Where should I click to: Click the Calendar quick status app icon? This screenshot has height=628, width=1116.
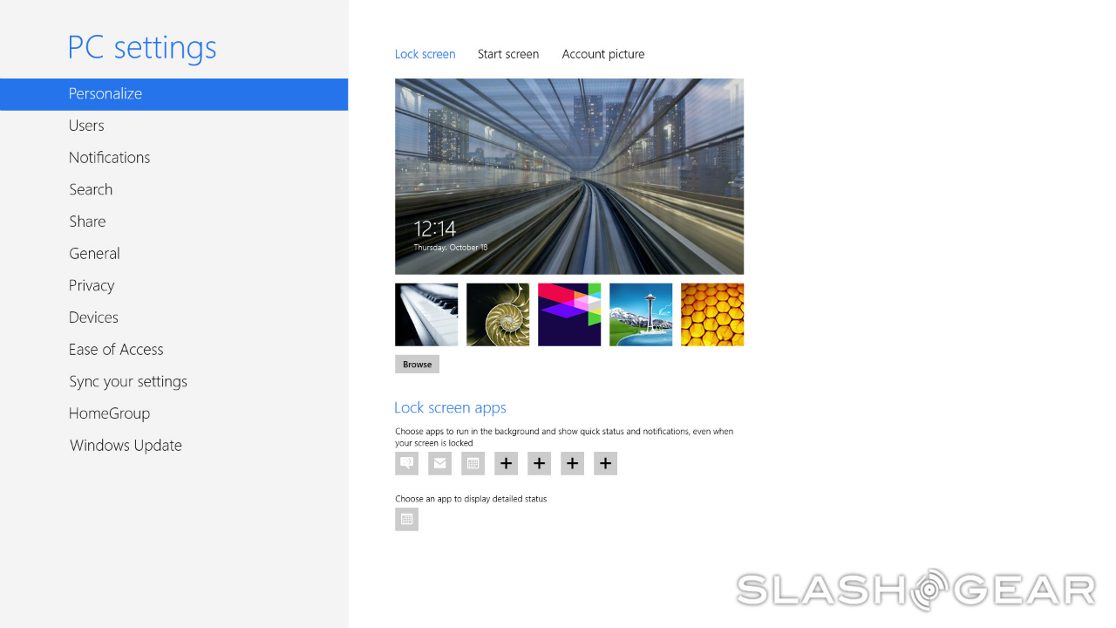tap(473, 463)
